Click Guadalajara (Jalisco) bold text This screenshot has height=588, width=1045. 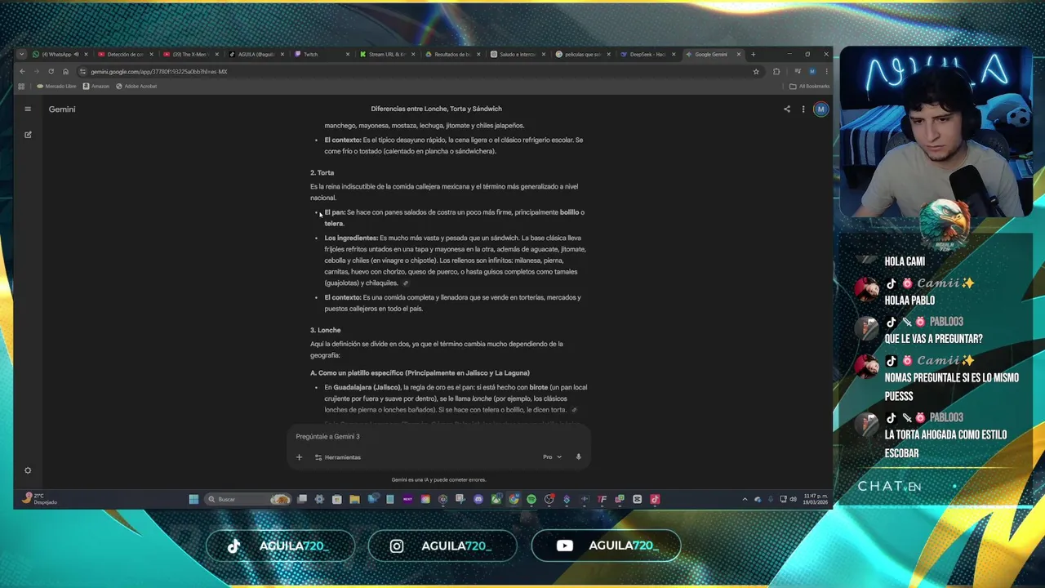[x=367, y=387]
